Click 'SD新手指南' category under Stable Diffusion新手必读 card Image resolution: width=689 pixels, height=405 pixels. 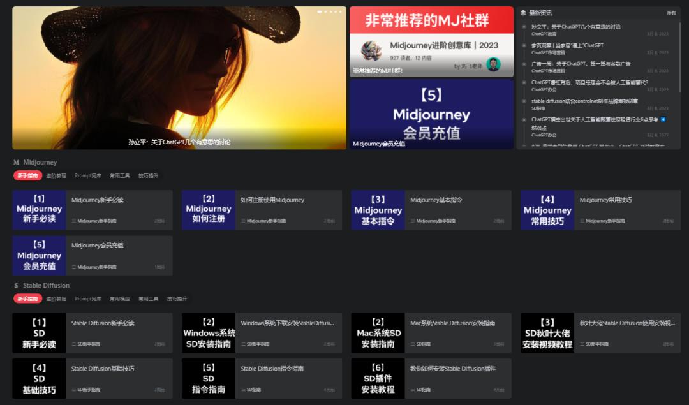pos(88,344)
